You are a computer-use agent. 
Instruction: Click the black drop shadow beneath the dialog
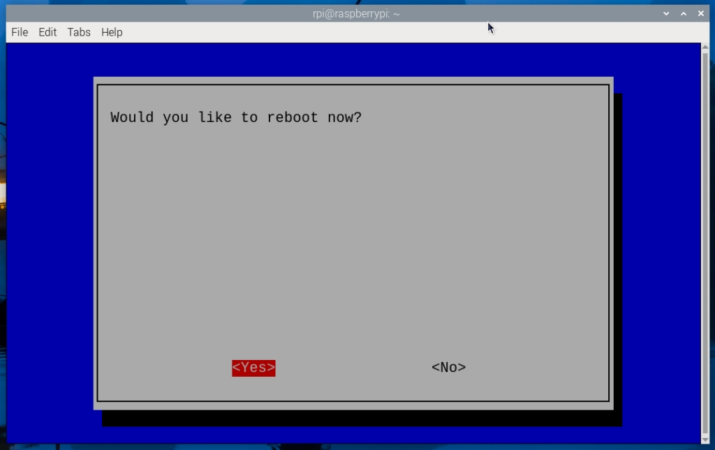pos(349,419)
